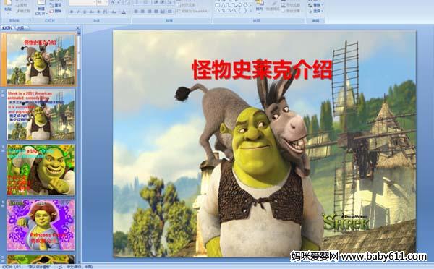This screenshot has height=269, width=434.
Task: Expand the Select editing dropdown
Action: tap(315, 11)
